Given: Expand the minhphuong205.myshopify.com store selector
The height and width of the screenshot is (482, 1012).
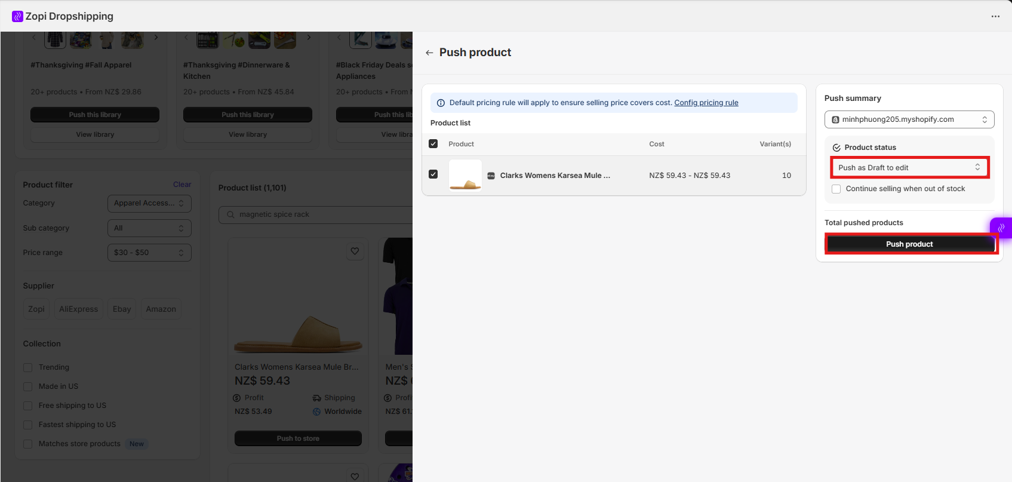Looking at the screenshot, I should click(909, 119).
